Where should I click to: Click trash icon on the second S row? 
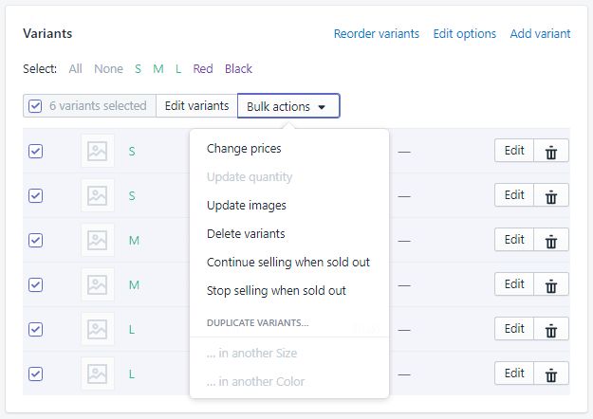tap(551, 195)
